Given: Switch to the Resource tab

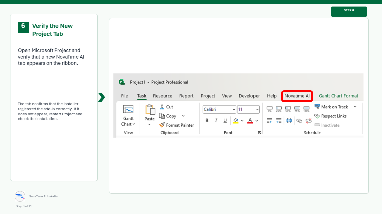Looking at the screenshot, I should pos(163,96).
